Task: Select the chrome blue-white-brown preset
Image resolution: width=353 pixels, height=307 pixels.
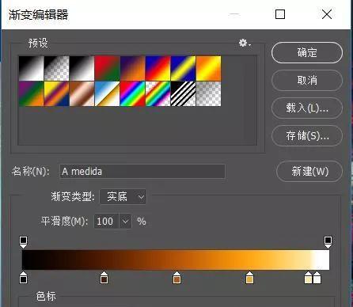Action: click(x=107, y=93)
